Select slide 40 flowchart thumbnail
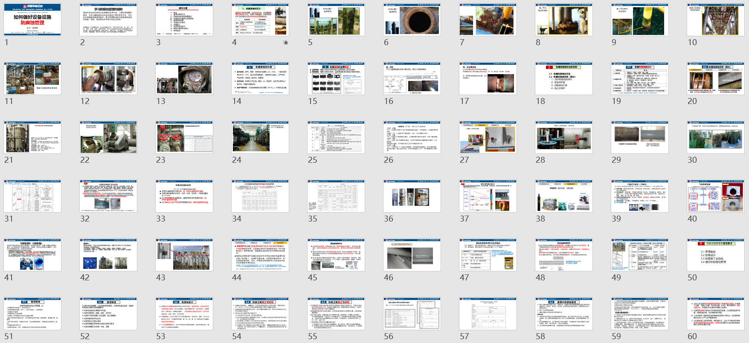This screenshot has width=749, height=343. tap(716, 196)
